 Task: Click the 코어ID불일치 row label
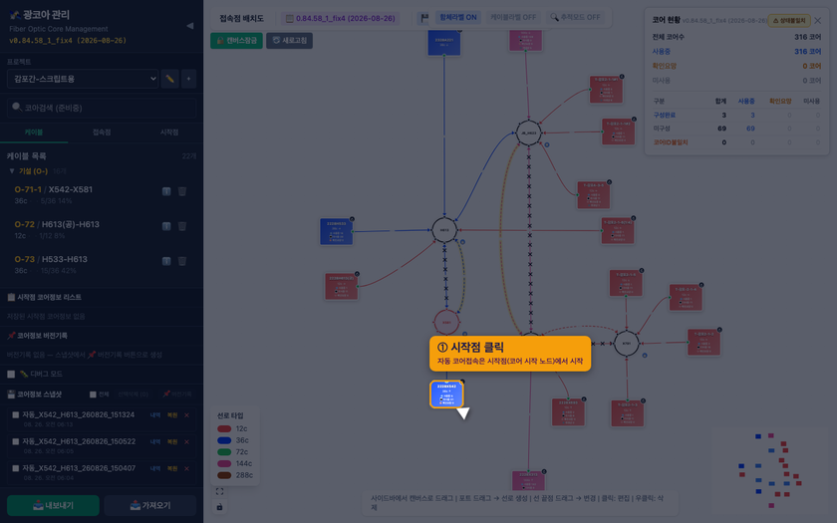[x=671, y=142]
